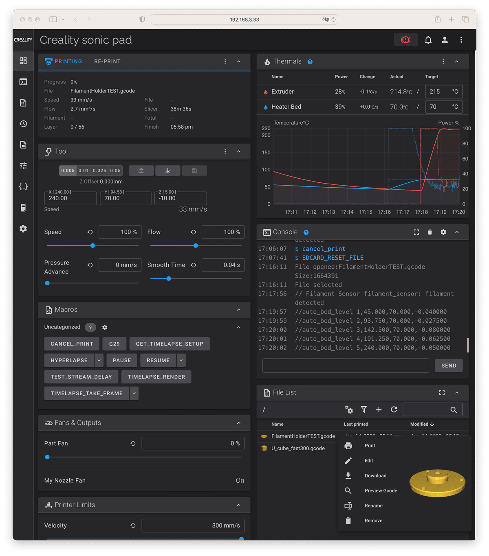Choose Preview Gcode from context menu

tap(381, 490)
